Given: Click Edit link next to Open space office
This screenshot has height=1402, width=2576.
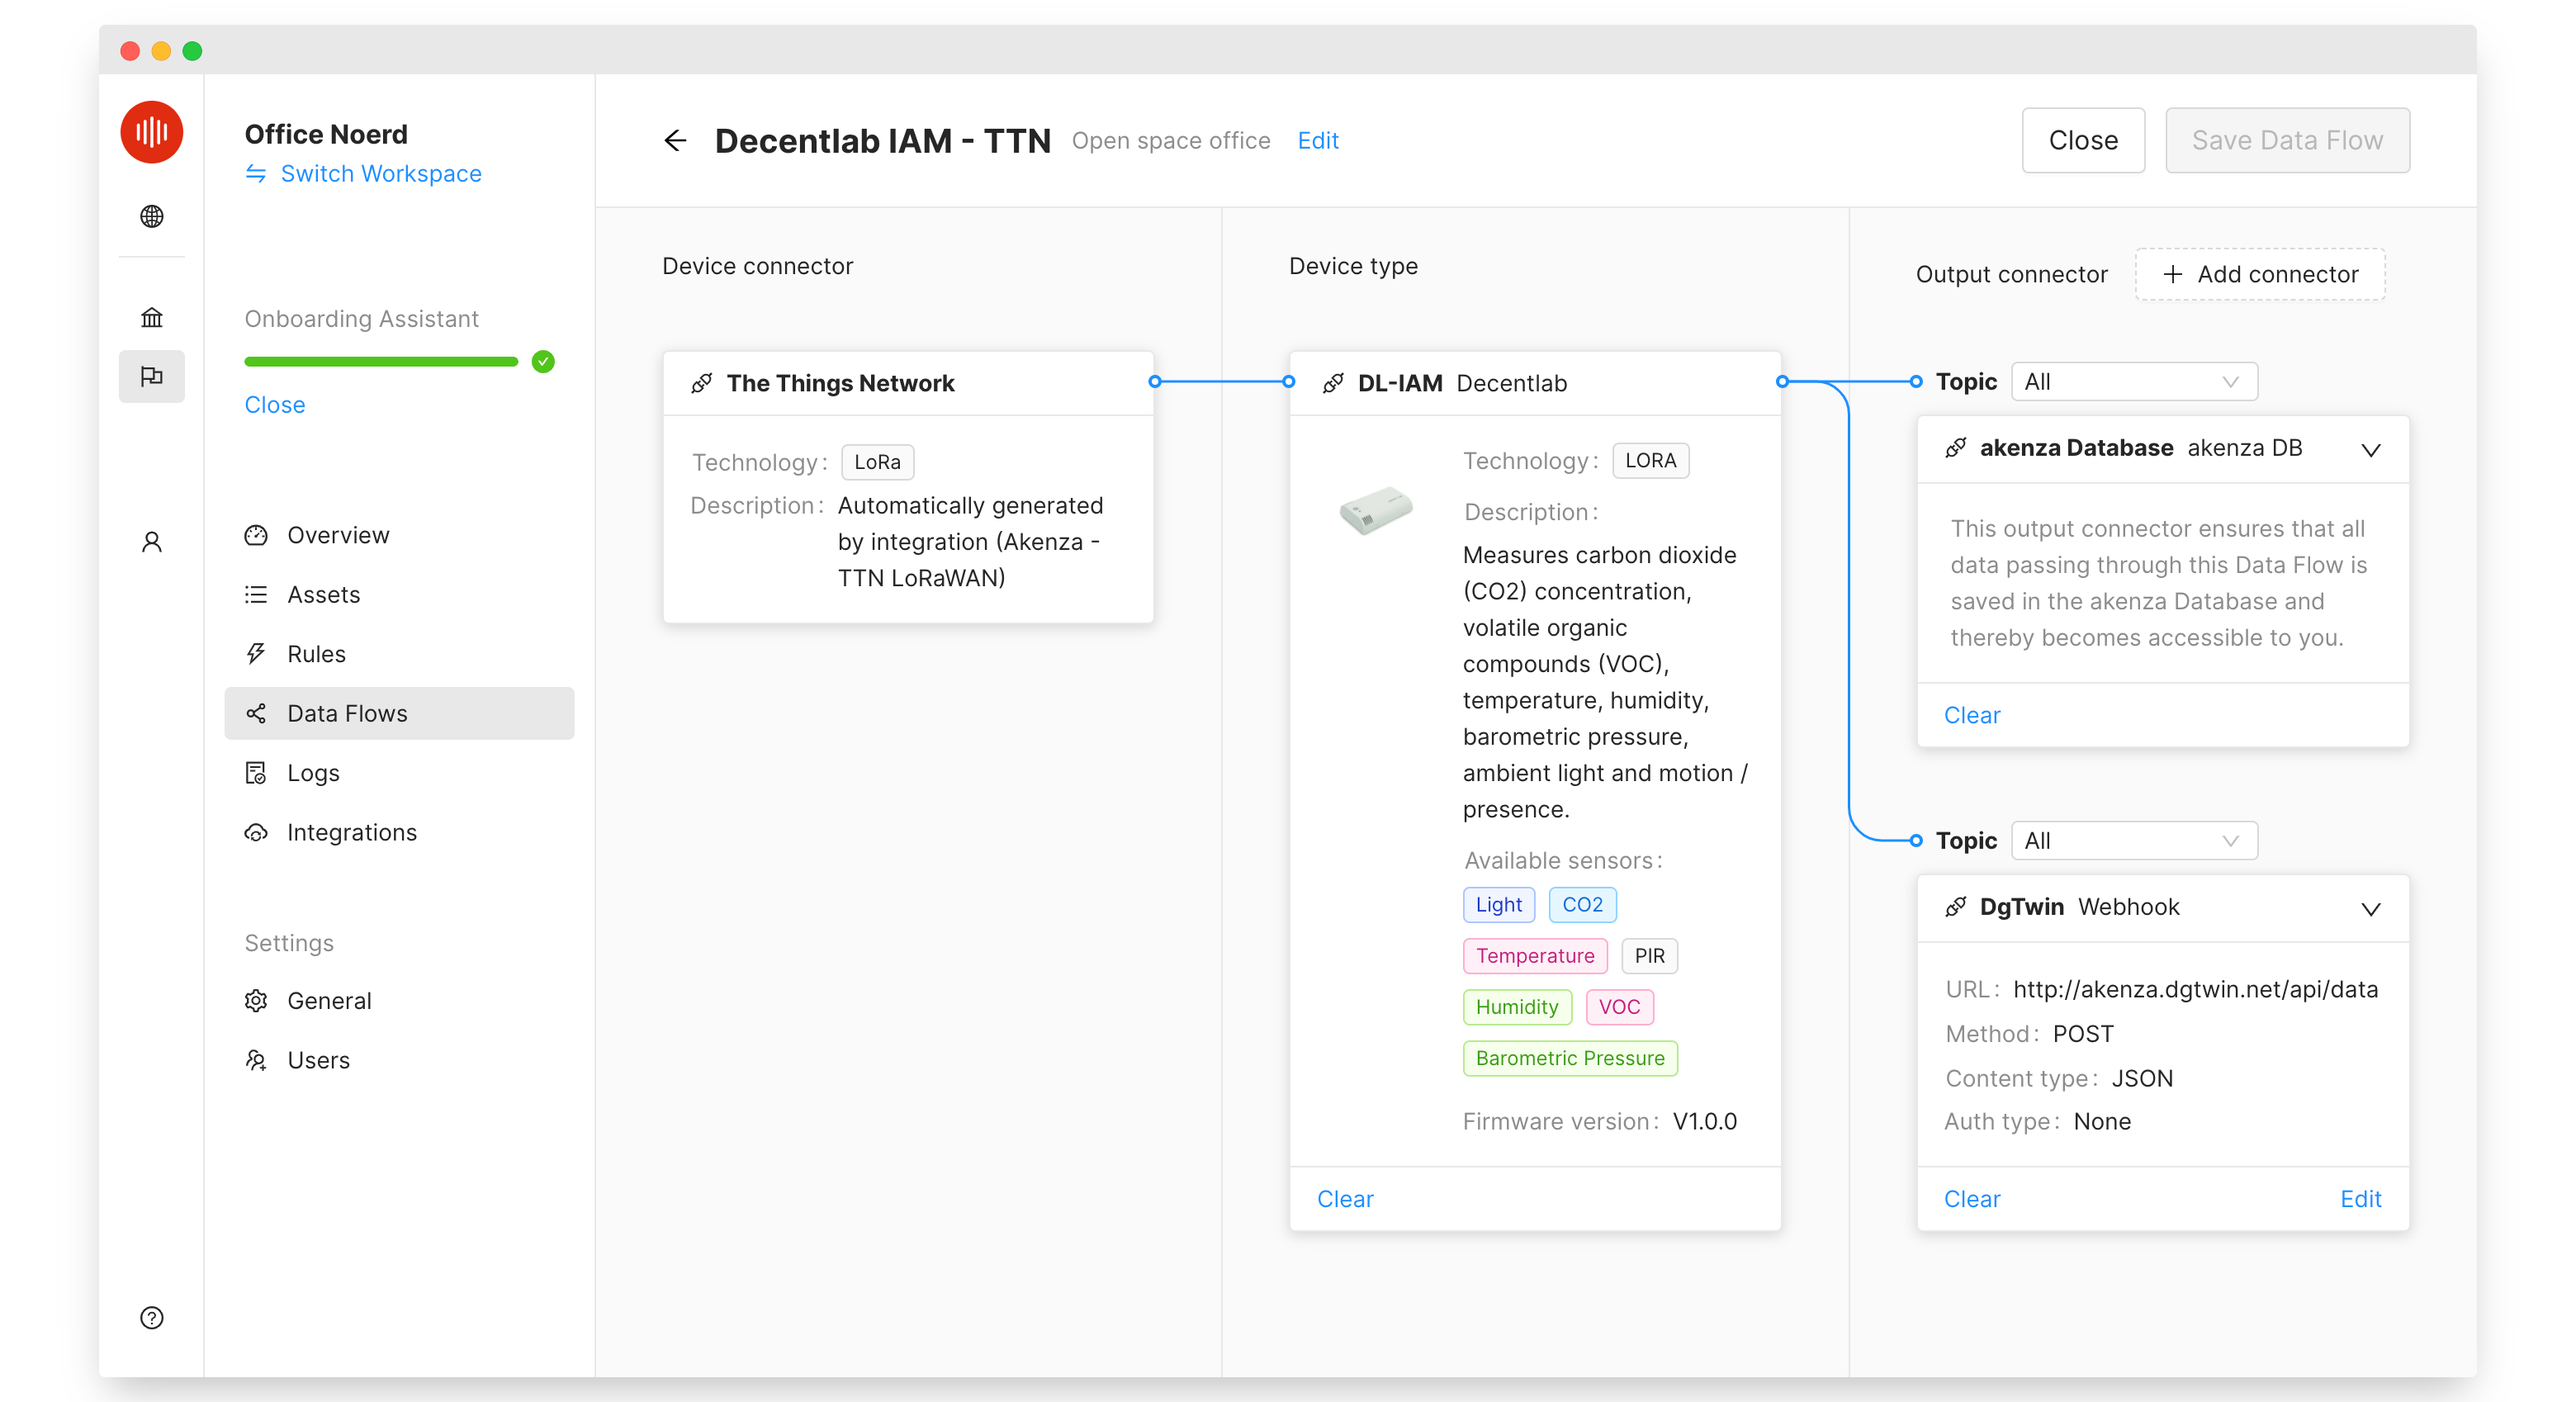Looking at the screenshot, I should pos(1318,140).
